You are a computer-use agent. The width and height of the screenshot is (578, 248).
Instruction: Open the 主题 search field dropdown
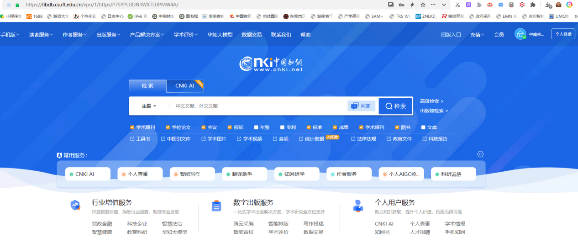(149, 106)
